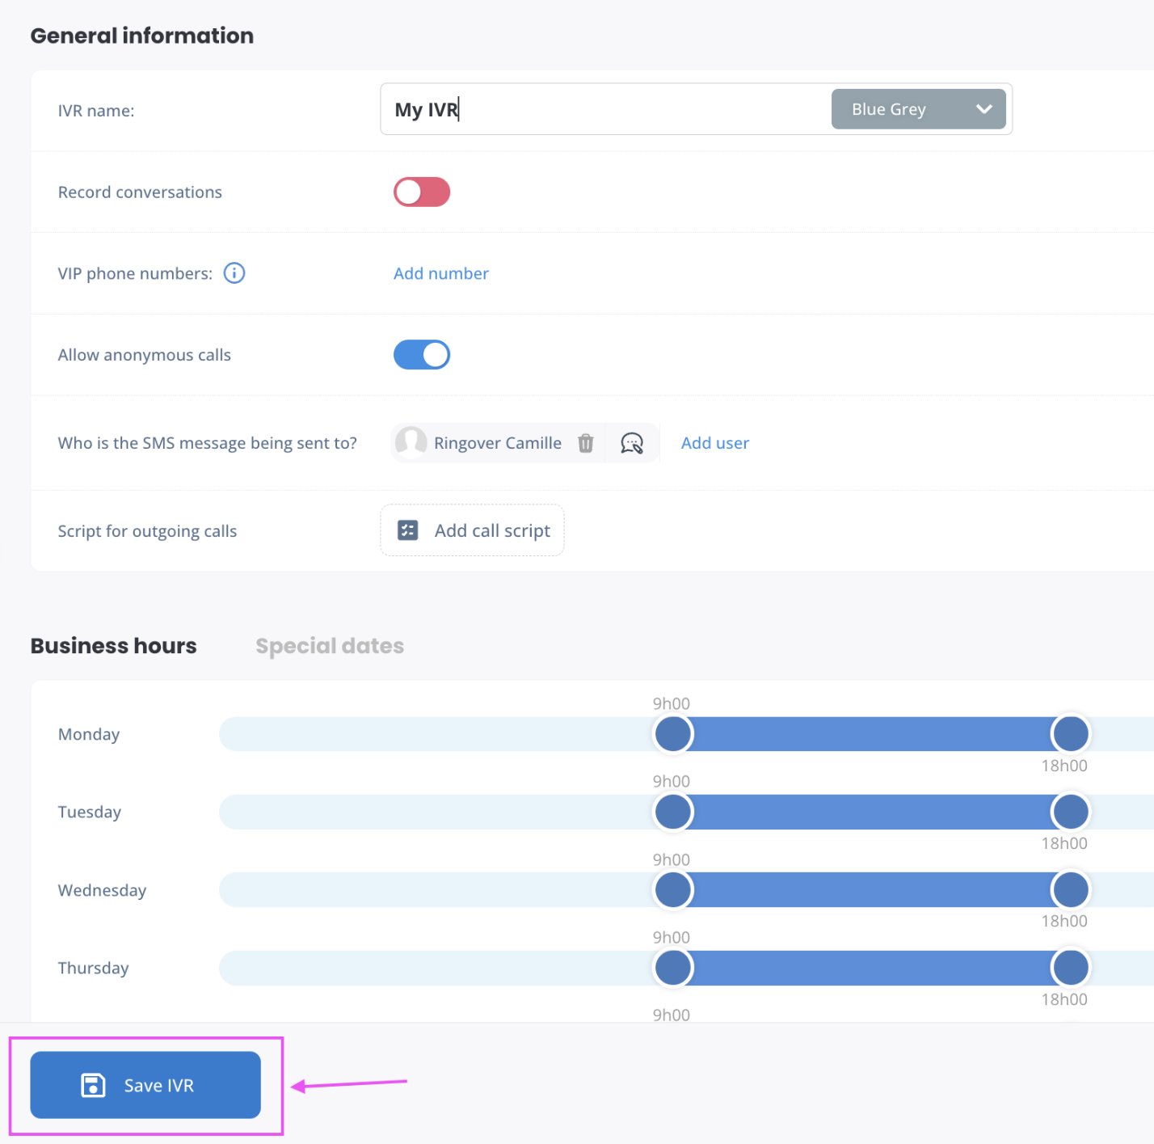Click the call script checklist icon

(408, 530)
